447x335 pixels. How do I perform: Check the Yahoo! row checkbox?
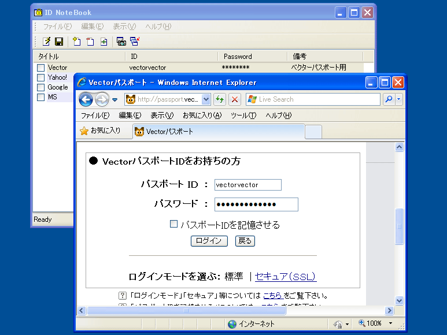tap(40, 77)
